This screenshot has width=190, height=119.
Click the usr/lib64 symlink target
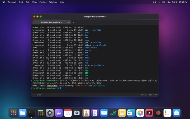pyautogui.click(x=101, y=45)
